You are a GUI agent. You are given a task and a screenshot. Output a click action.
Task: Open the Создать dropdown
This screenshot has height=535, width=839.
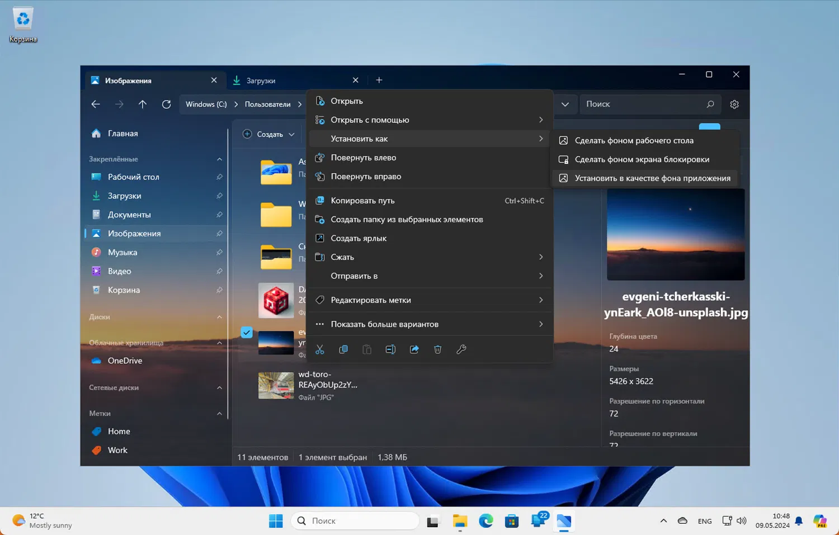click(269, 135)
